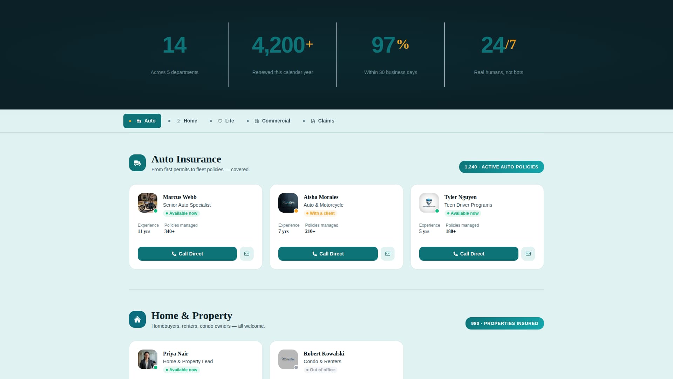
Task: Switch to the Home tab
Action: (x=183, y=121)
